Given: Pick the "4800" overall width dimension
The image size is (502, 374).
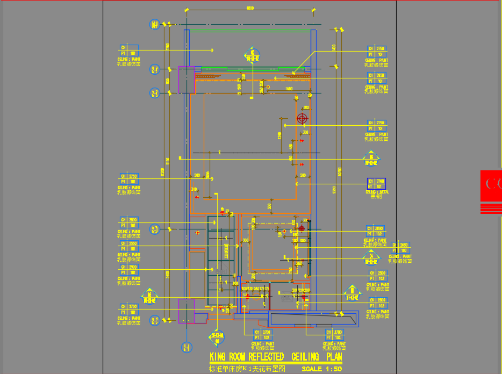Looking at the screenshot, I should coord(250,8).
